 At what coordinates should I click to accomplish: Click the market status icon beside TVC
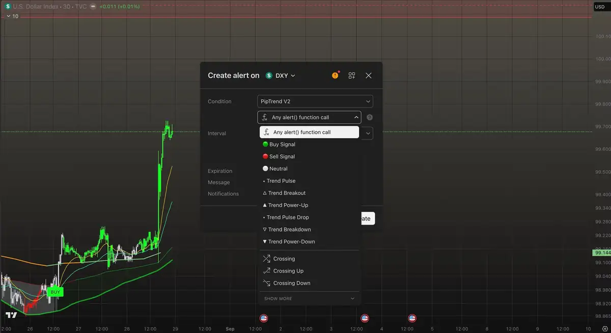point(93,7)
